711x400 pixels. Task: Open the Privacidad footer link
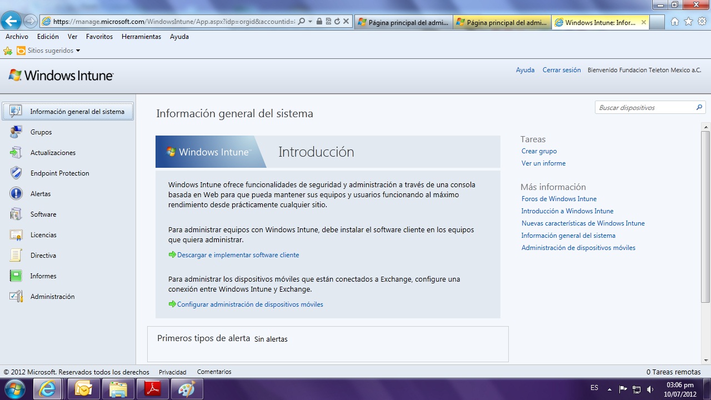(x=172, y=372)
